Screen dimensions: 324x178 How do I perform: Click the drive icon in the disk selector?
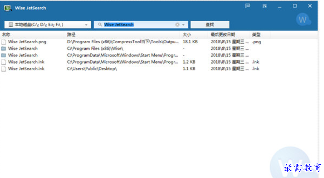pos(11,25)
